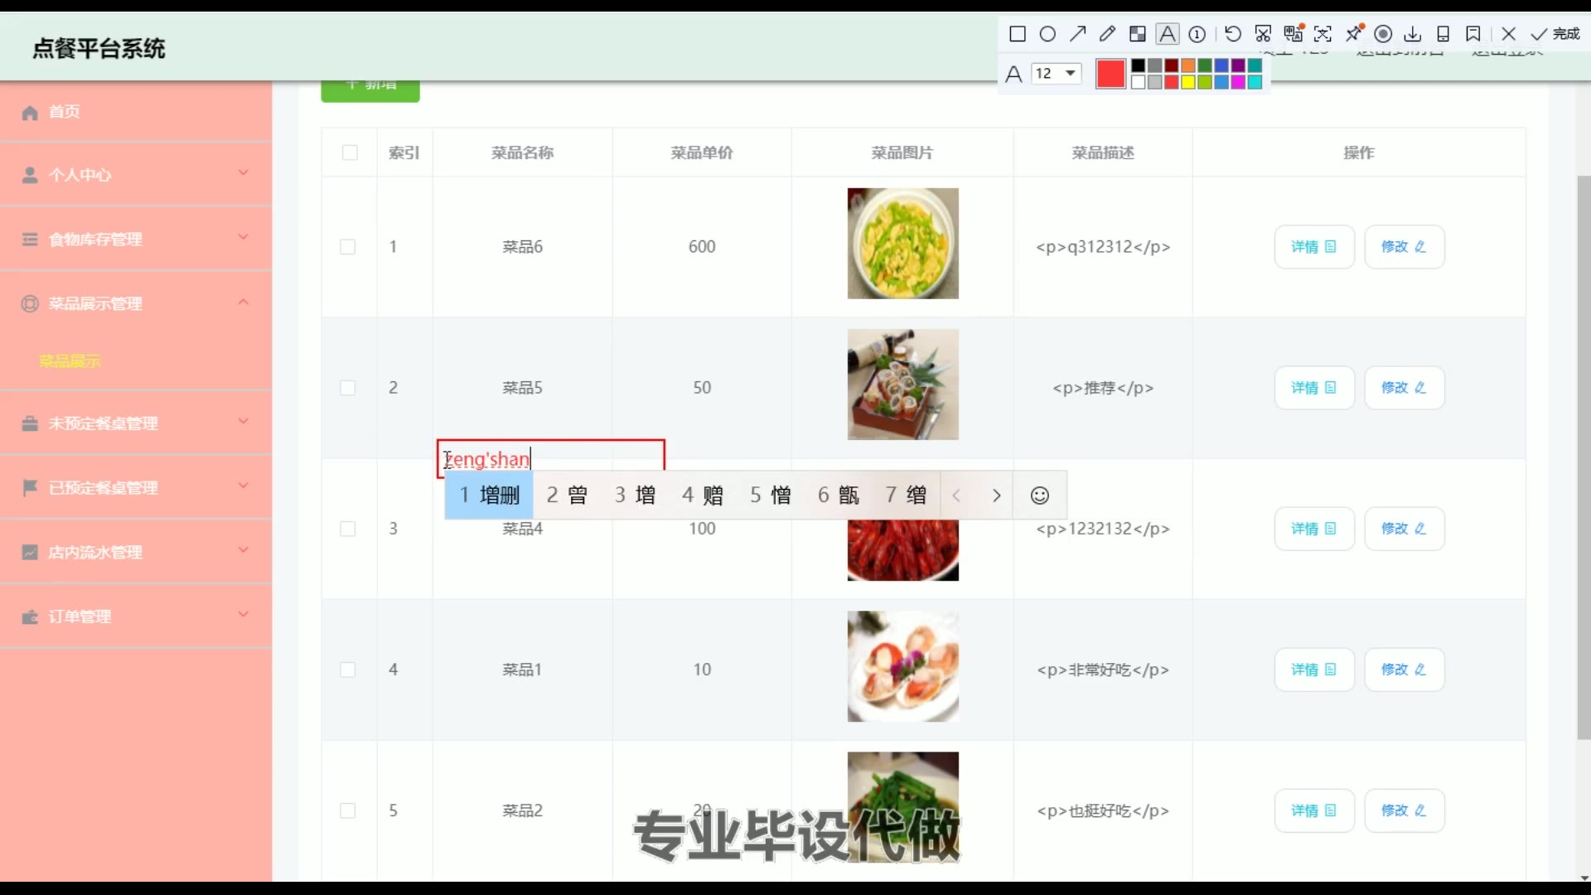Select the arrow drawing tool
Viewport: 1591px width, 895px height.
click(x=1077, y=34)
